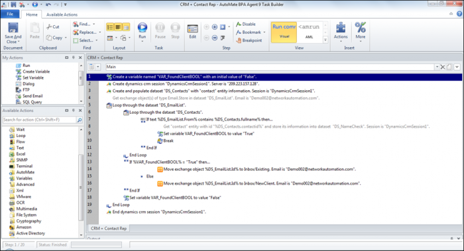Open the Main function dropdown
This screenshot has width=464, height=251.
coord(437,67)
